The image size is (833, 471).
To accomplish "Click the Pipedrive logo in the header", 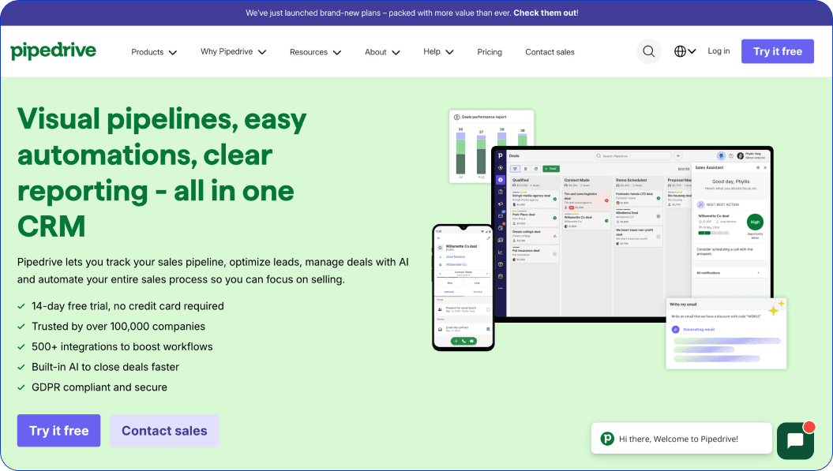I will click(x=53, y=51).
